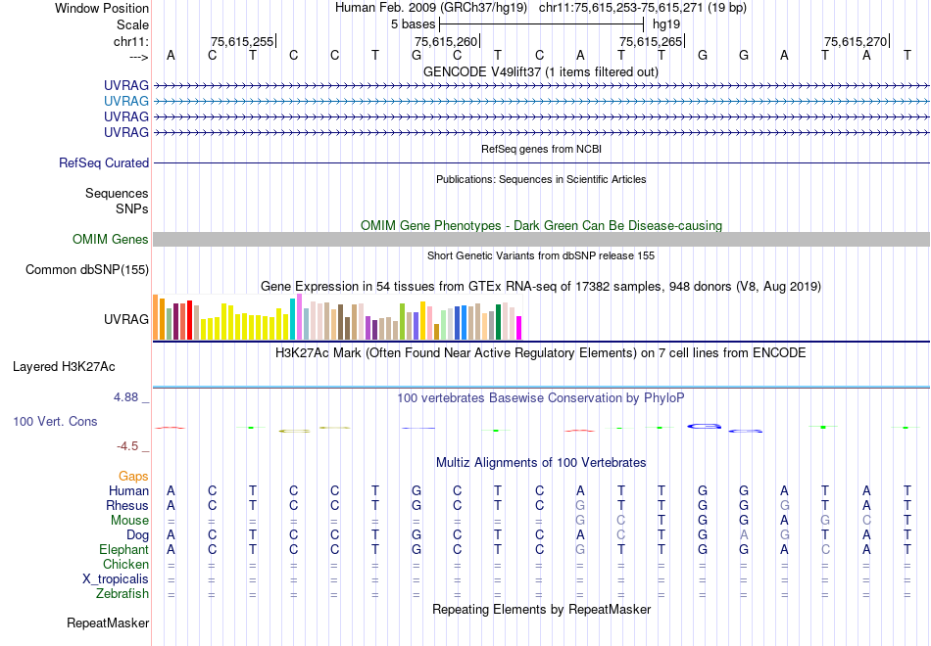Image resolution: width=931 pixels, height=646 pixels.
Task: Click the 75,615,265 position marker
Action: coord(652,41)
